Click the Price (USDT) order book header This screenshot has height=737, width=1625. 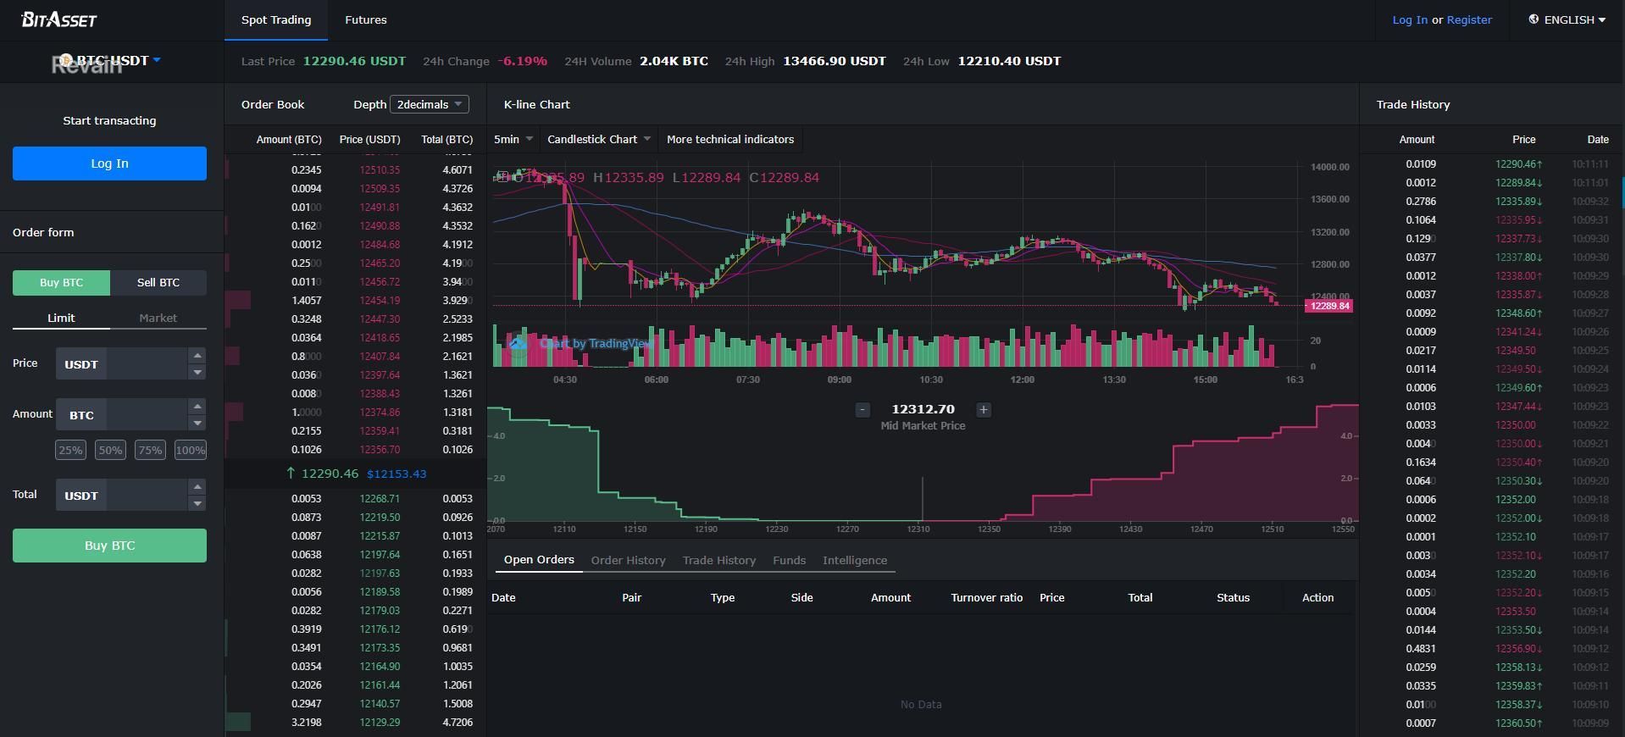[x=369, y=139]
